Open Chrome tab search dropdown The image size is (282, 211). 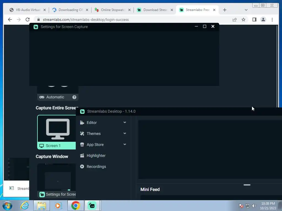pos(246,10)
